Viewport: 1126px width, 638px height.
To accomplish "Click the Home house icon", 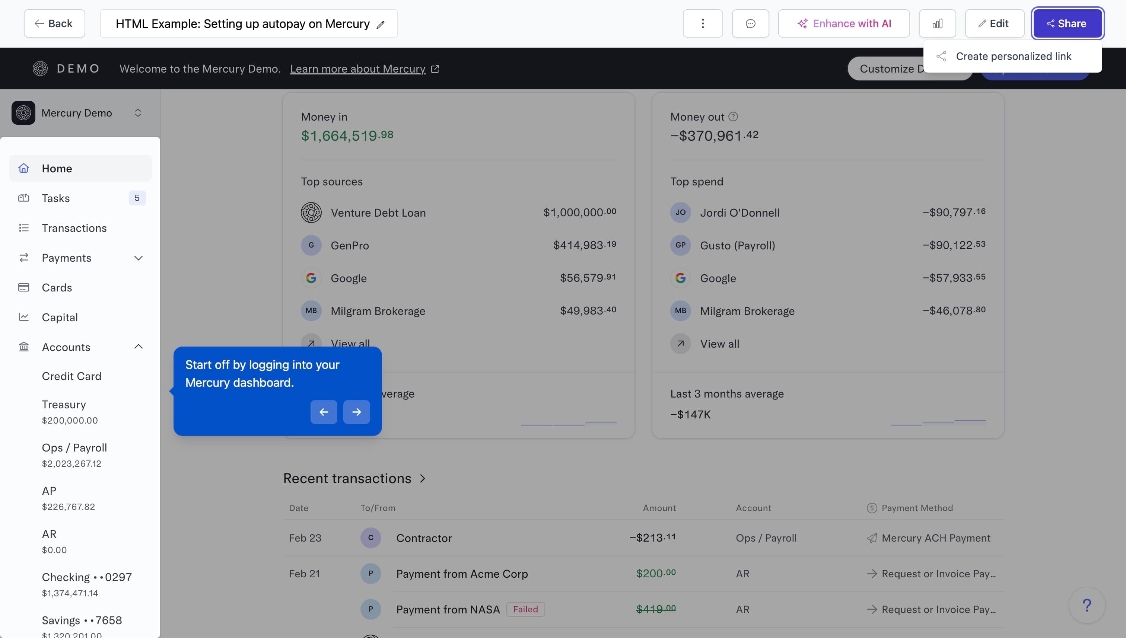I will pyautogui.click(x=24, y=168).
